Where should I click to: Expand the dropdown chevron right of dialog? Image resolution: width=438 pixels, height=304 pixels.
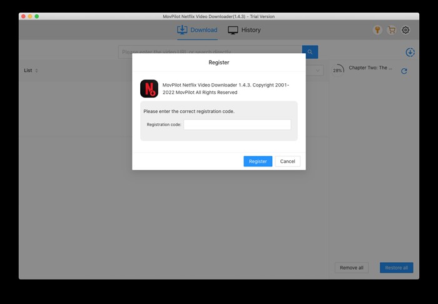point(318,71)
